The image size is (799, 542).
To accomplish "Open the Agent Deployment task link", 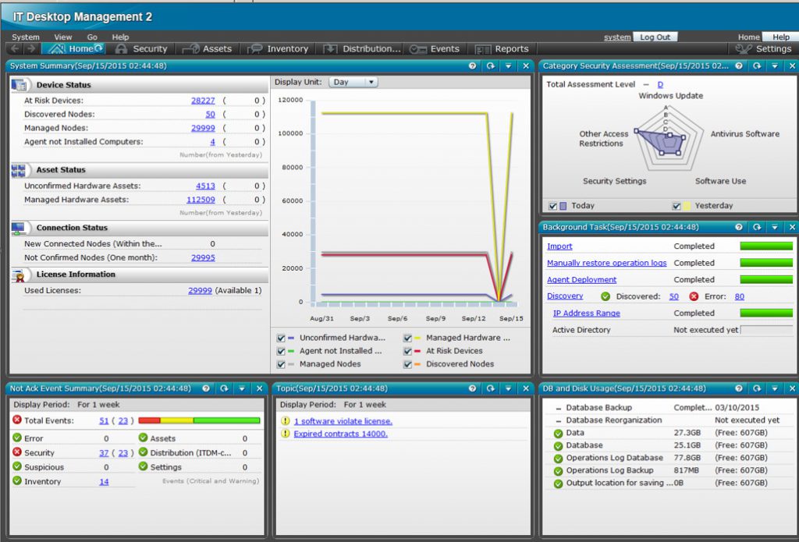I will pos(581,280).
